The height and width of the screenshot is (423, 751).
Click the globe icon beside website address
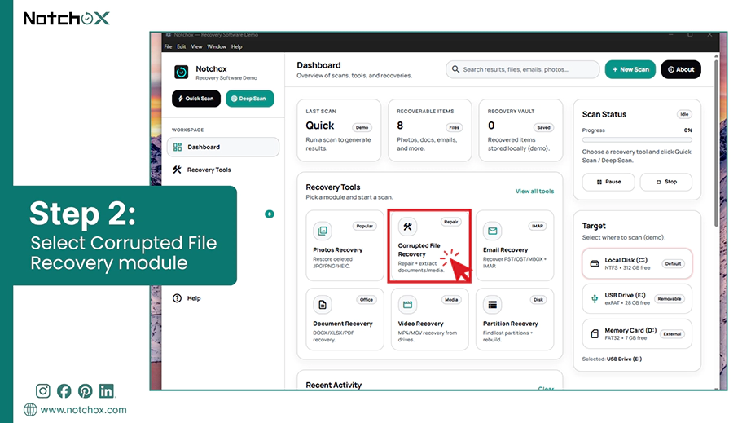[x=30, y=410]
